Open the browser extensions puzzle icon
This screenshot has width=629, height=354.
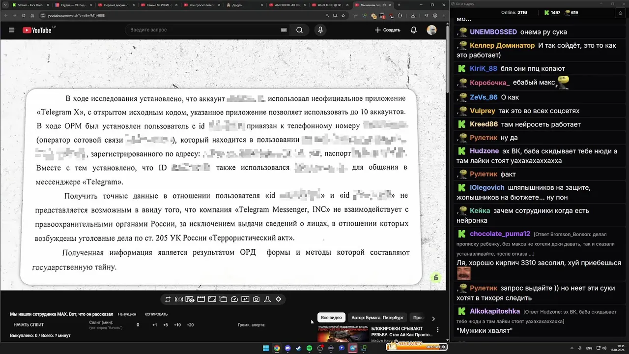399,15
